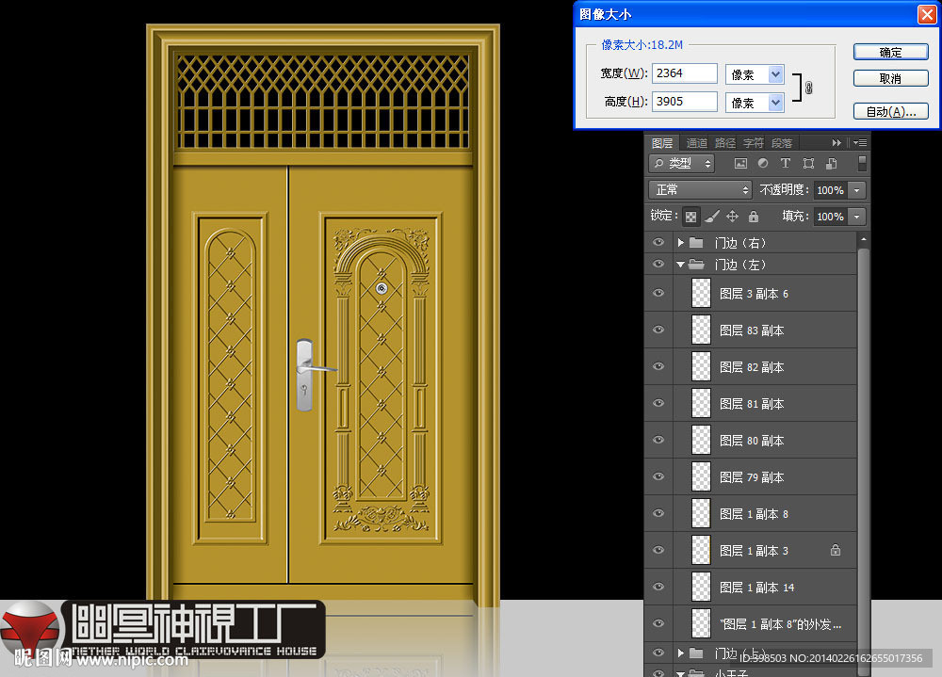942x677 pixels.
Task: Open opacity 不透明度 slider arrow
Action: (857, 190)
